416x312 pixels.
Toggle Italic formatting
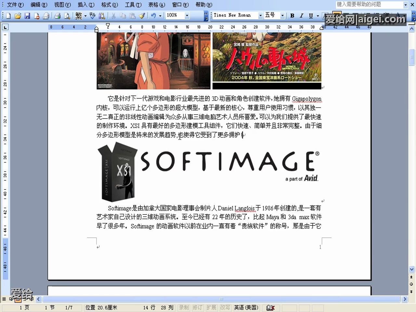coord(301,16)
